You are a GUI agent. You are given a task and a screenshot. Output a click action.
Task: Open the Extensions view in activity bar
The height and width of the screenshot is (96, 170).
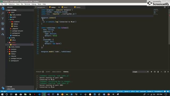click(3, 29)
